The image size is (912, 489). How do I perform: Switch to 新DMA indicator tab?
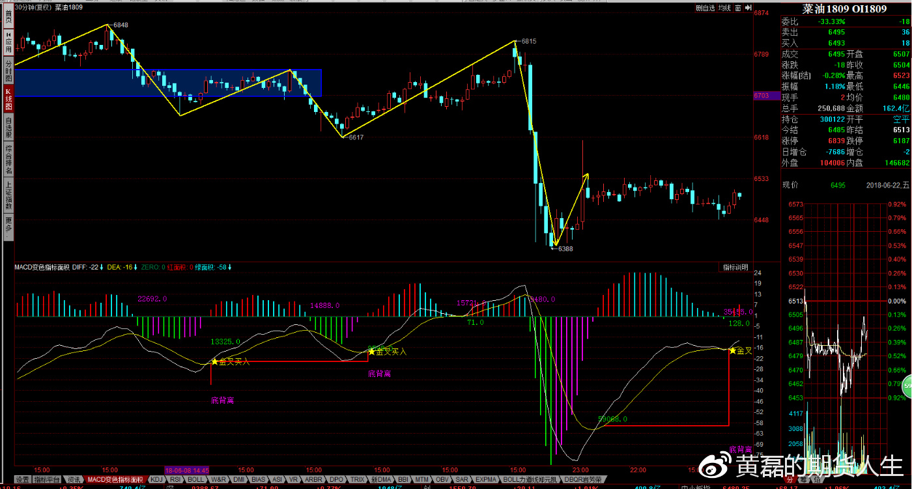coord(381,479)
